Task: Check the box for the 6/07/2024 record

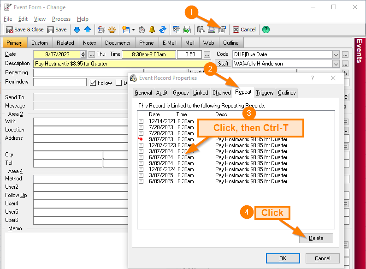Action: pyautogui.click(x=141, y=157)
